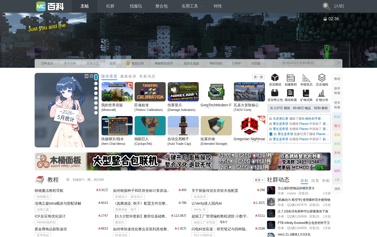Click the [入驻] login link
377x237 pixels.
coord(339,6)
